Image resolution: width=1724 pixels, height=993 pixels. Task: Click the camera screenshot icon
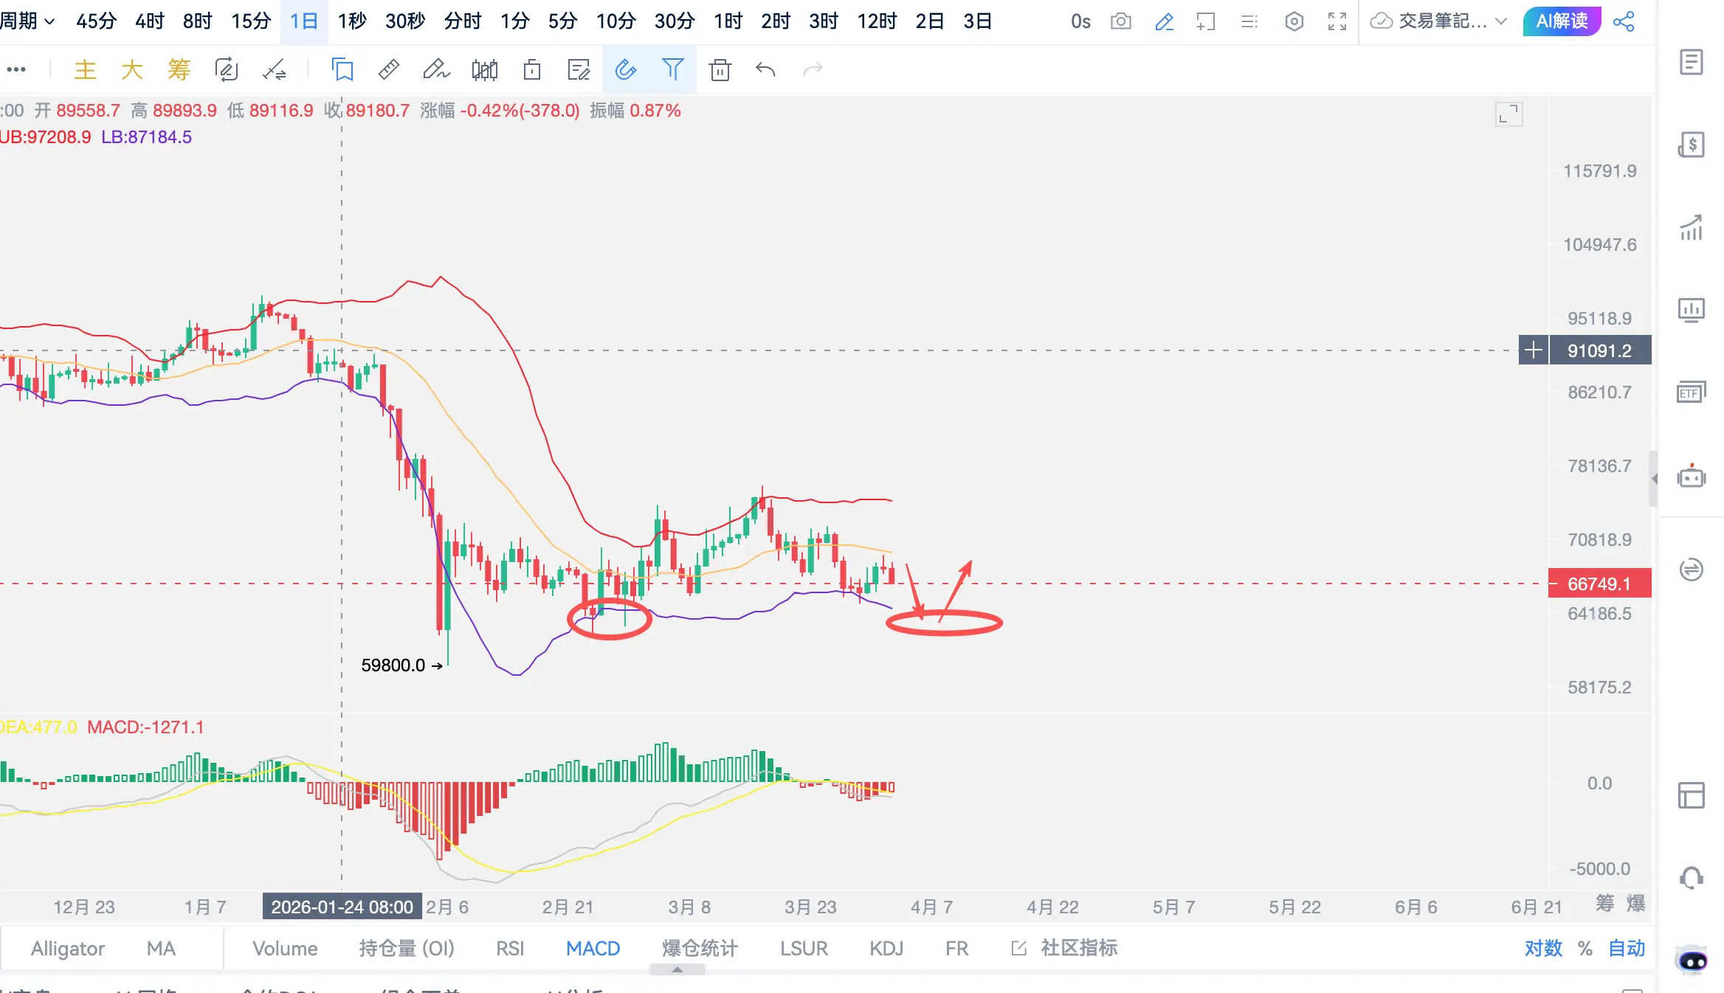(x=1120, y=21)
